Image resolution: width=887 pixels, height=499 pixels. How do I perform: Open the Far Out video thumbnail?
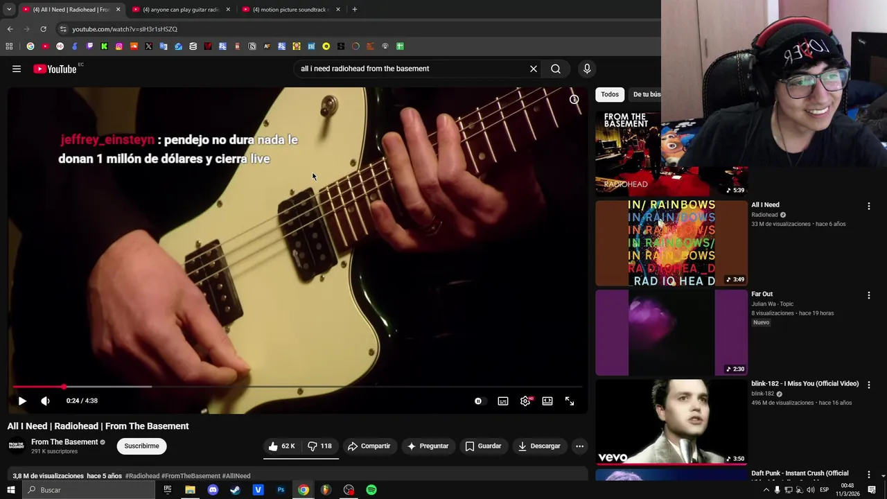point(671,333)
